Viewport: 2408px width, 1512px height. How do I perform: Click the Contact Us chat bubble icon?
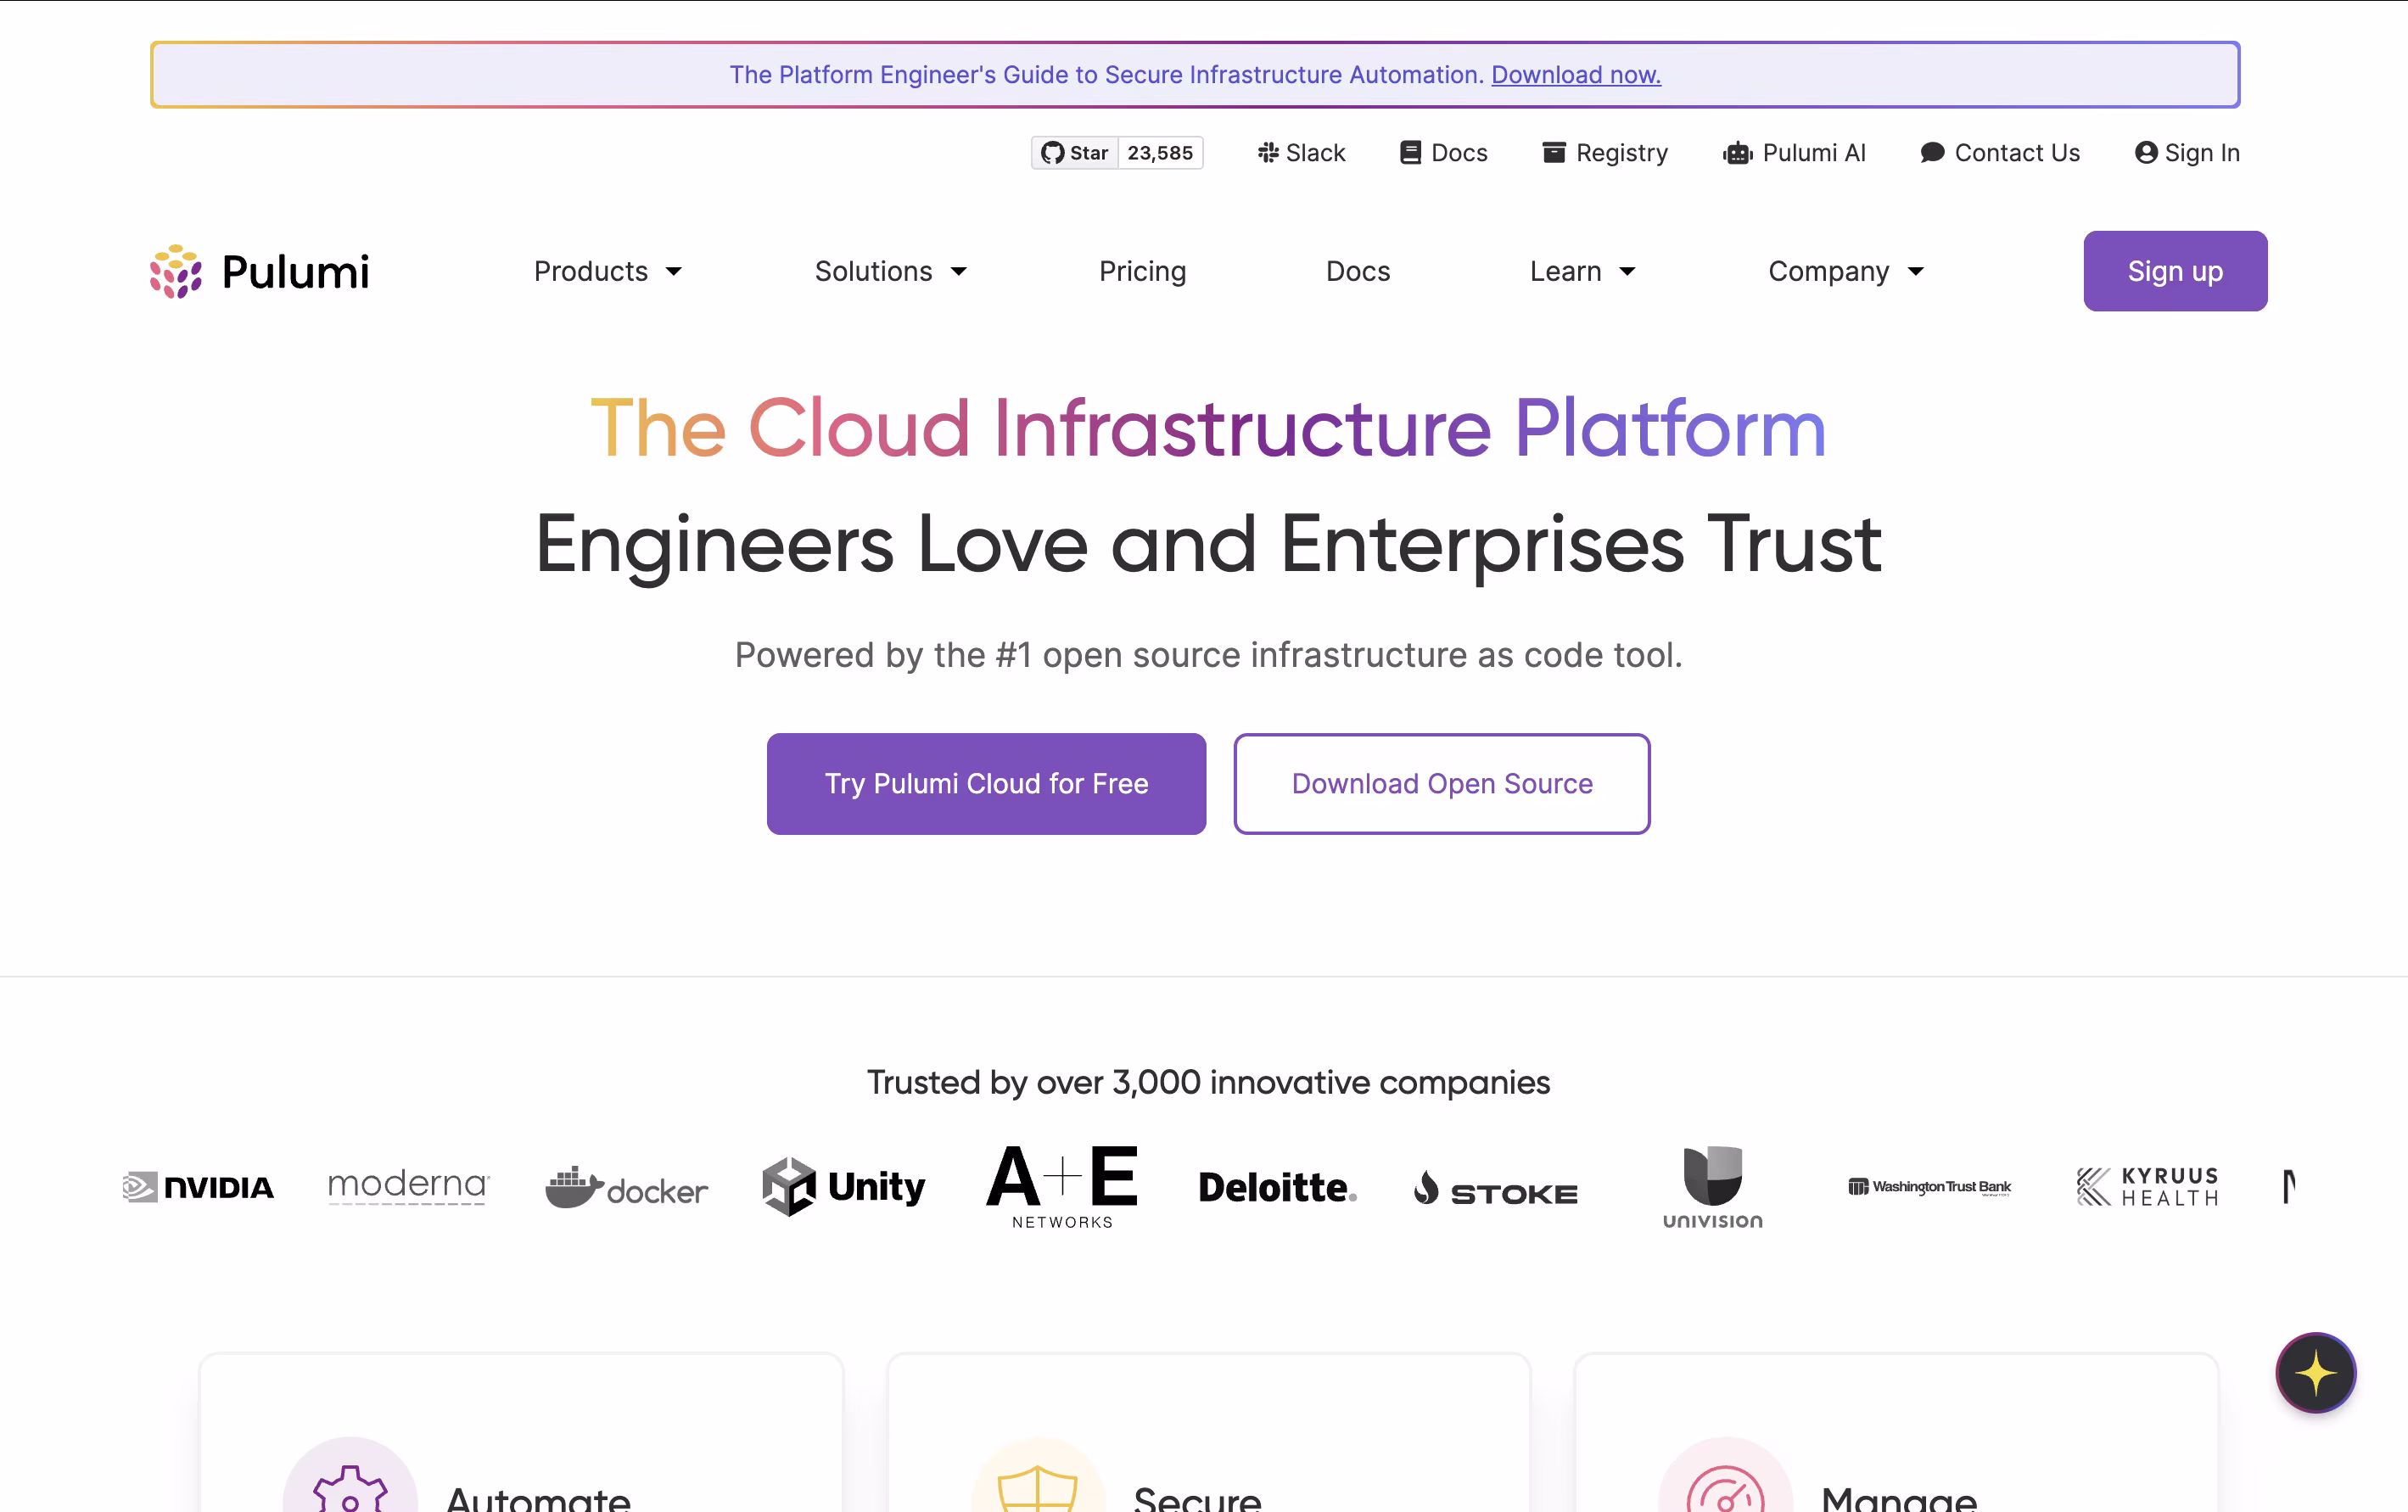pyautogui.click(x=1932, y=153)
